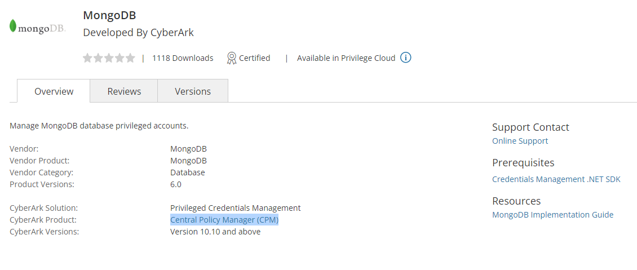
Task: Choose the fourth rating star
Action: click(120, 58)
